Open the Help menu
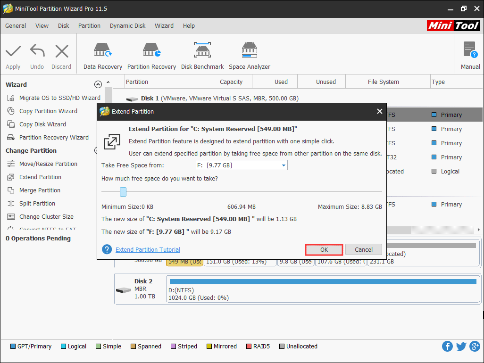 (189, 25)
